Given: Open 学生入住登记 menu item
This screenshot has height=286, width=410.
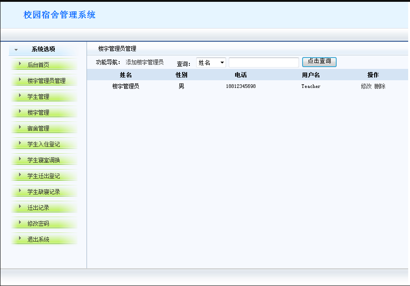Looking at the screenshot, I should click(43, 144).
